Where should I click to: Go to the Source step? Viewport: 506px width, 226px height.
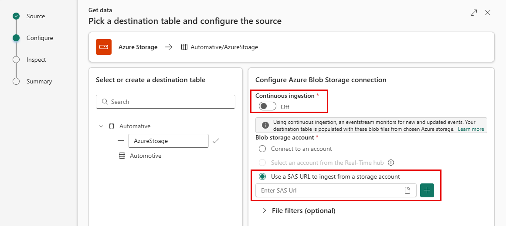point(35,16)
